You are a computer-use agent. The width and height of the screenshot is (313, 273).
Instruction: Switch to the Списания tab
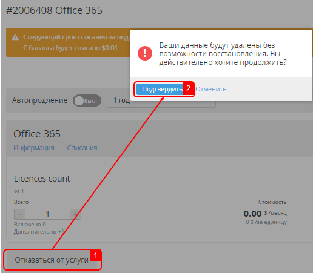pyautogui.click(x=82, y=148)
